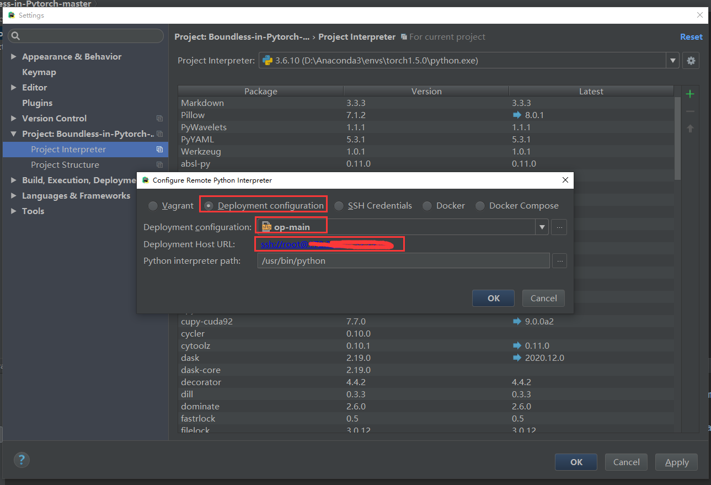
Task: Click the search magnifier in Settings
Action: tap(14, 35)
